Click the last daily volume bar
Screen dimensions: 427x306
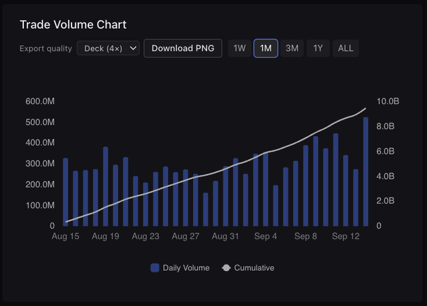(x=365, y=172)
